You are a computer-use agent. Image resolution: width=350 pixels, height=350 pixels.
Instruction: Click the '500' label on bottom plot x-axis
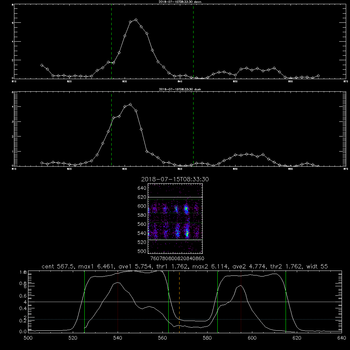tap(28, 338)
